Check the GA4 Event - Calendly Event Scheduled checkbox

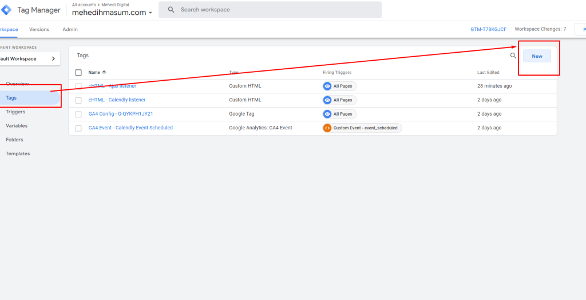[78, 128]
